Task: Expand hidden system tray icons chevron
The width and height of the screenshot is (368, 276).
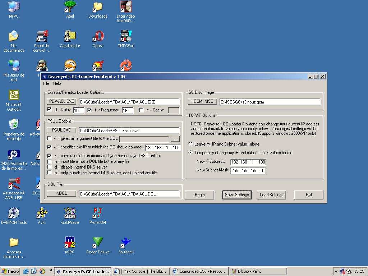Action: pyautogui.click(x=336, y=272)
